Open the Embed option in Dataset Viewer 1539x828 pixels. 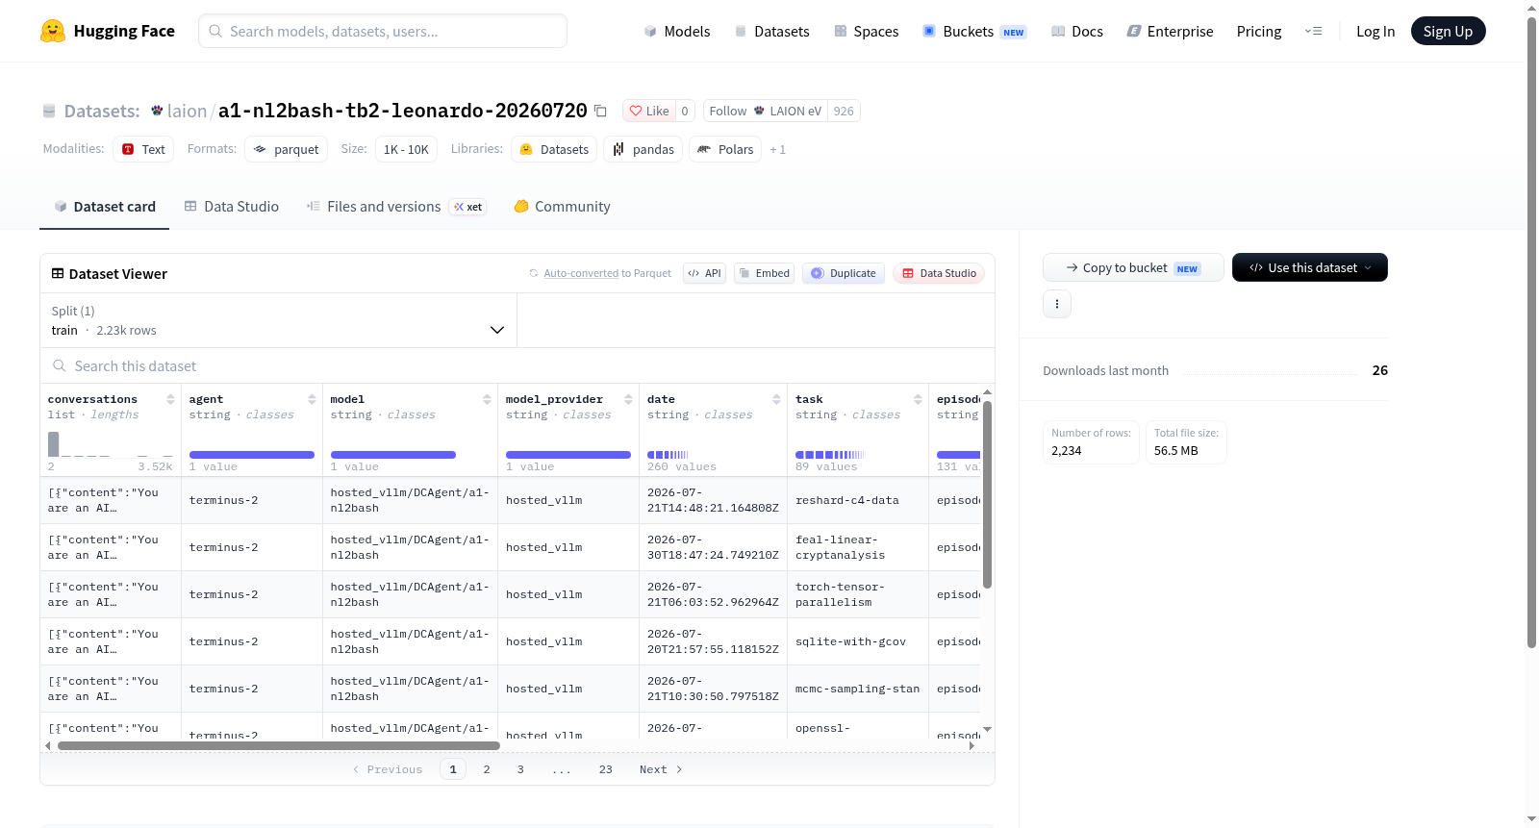tap(764, 273)
